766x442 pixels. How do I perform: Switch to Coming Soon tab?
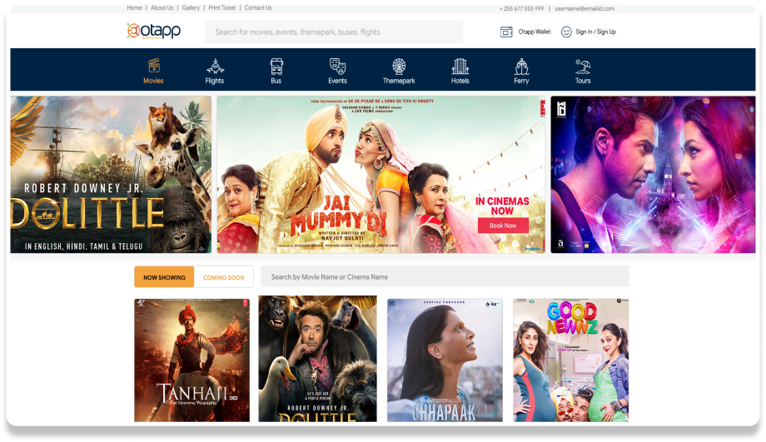pyautogui.click(x=224, y=277)
